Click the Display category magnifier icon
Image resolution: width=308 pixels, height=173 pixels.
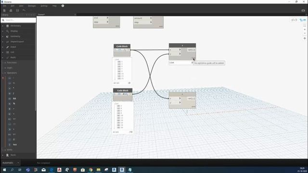click(8, 31)
